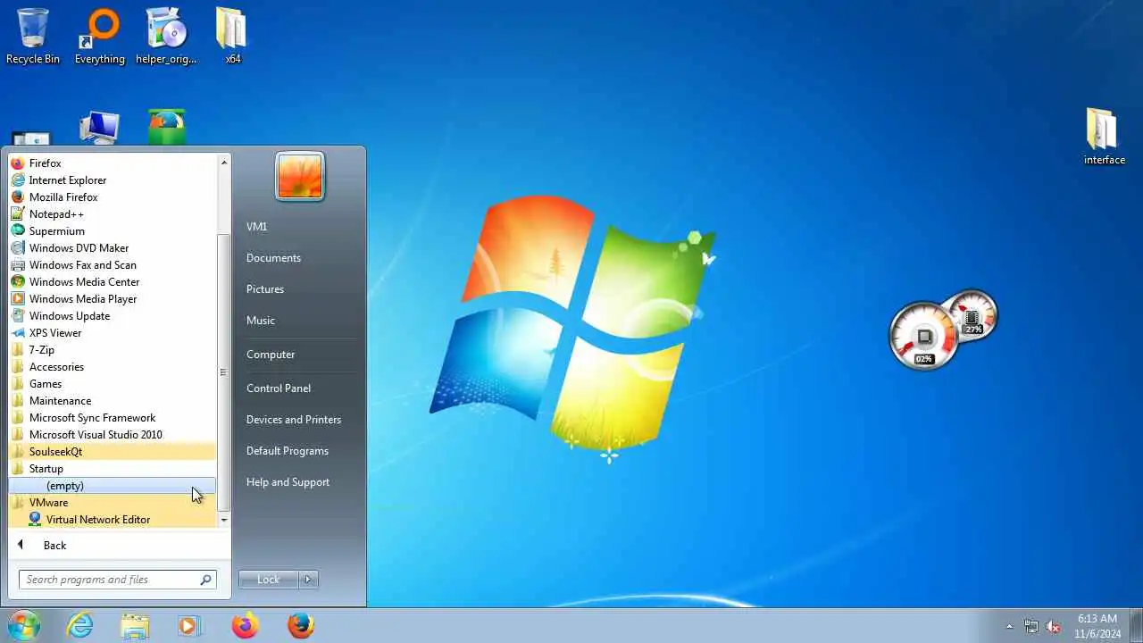Expand the Games folder
1143x643 pixels.
point(112,384)
